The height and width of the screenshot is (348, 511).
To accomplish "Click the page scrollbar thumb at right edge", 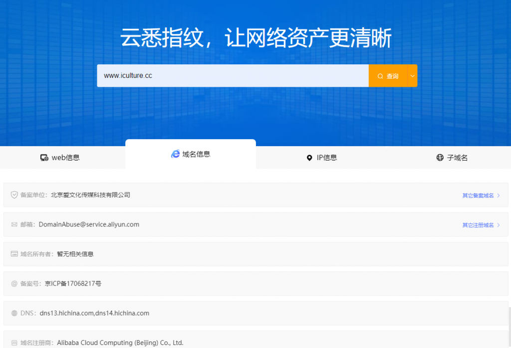I will [510, 327].
